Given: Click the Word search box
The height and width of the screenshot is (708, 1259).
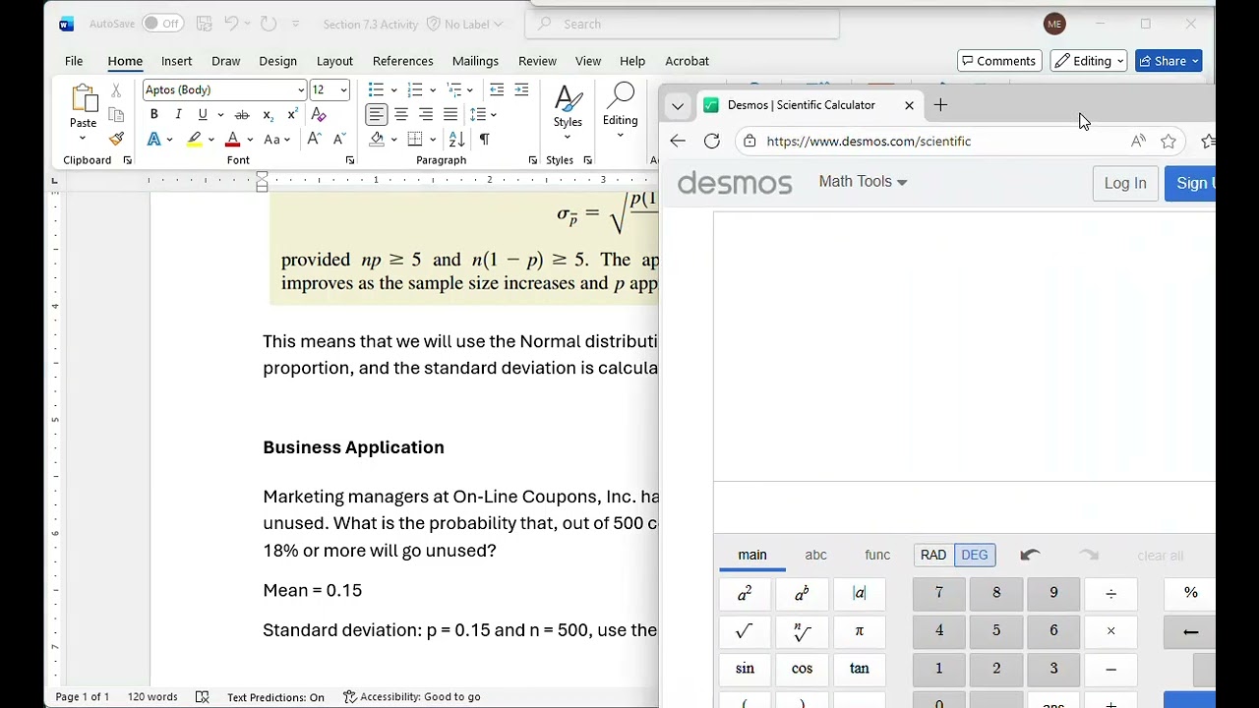Looking at the screenshot, I should pos(684,24).
